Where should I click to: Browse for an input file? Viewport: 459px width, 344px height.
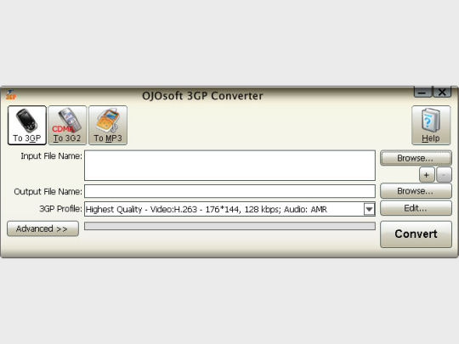click(416, 158)
